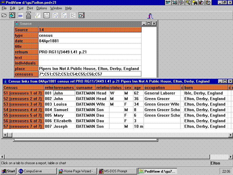
Task: Launch Word from Office shortcut bar
Action: [x=168, y=3]
